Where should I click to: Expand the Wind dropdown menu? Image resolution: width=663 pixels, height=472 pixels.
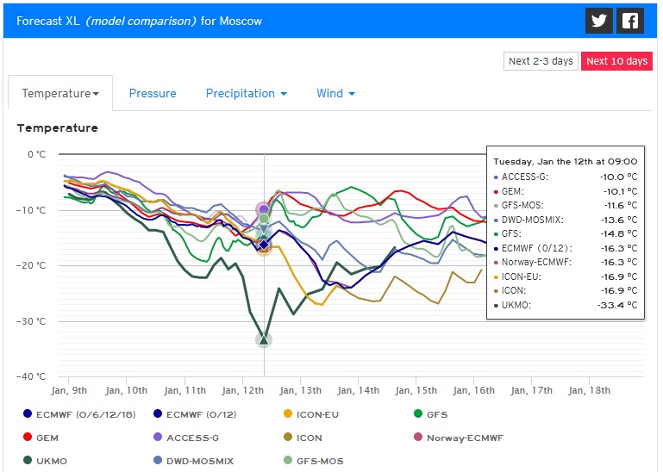click(335, 94)
